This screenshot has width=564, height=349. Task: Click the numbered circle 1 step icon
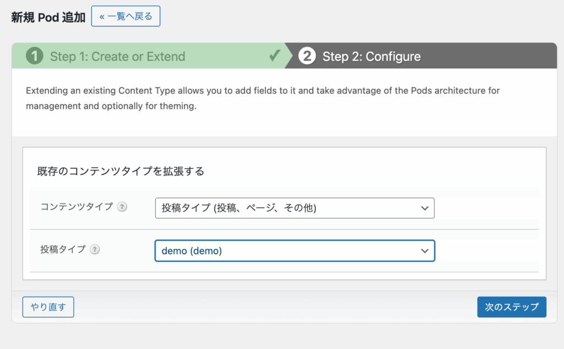pyautogui.click(x=35, y=56)
